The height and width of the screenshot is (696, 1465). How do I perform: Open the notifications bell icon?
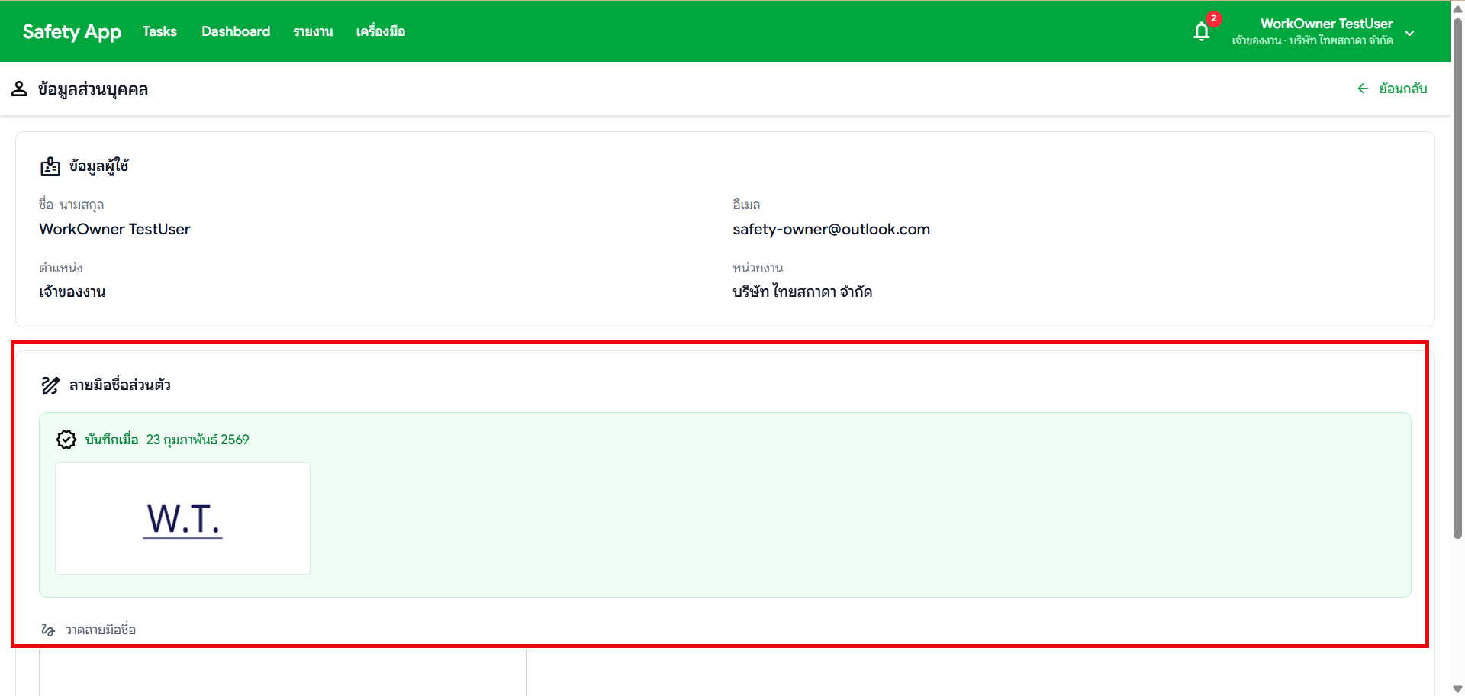[1201, 32]
